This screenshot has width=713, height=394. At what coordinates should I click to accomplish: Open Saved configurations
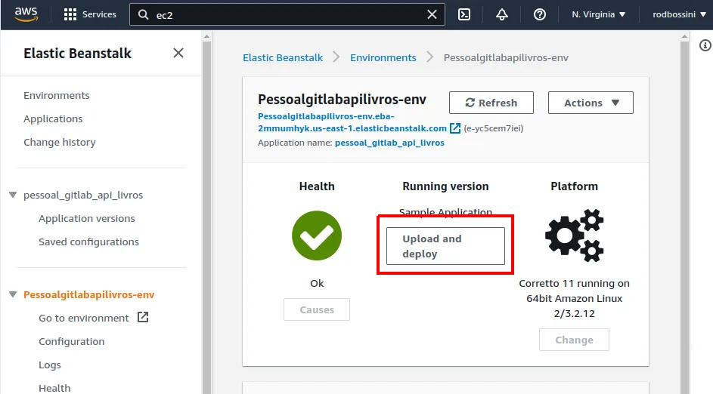[x=88, y=242]
